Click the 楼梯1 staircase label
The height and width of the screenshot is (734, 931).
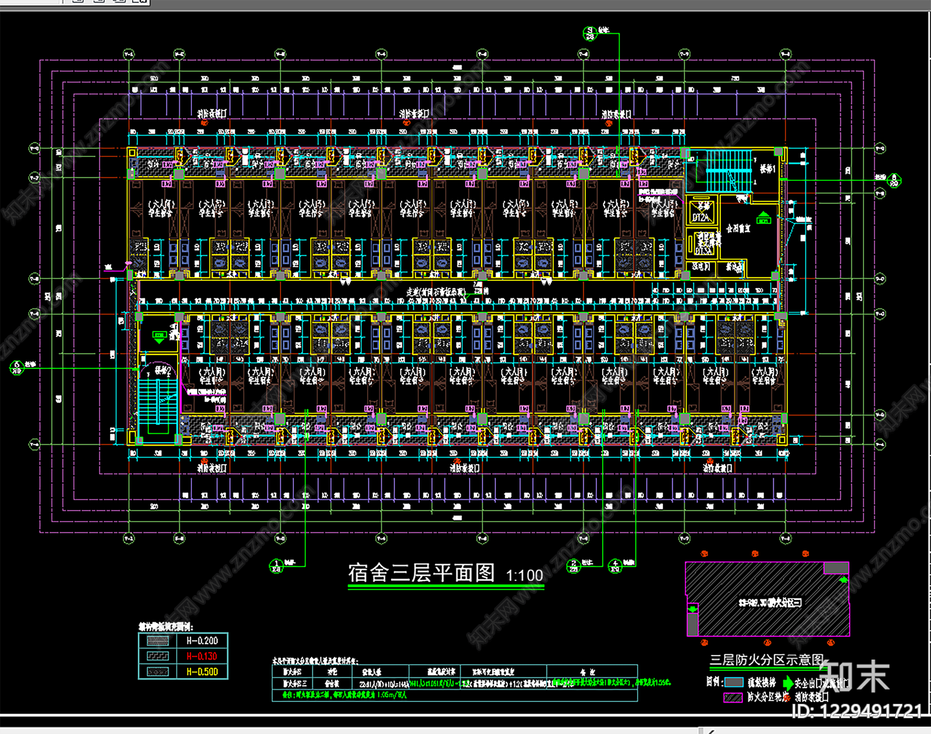coord(767,169)
